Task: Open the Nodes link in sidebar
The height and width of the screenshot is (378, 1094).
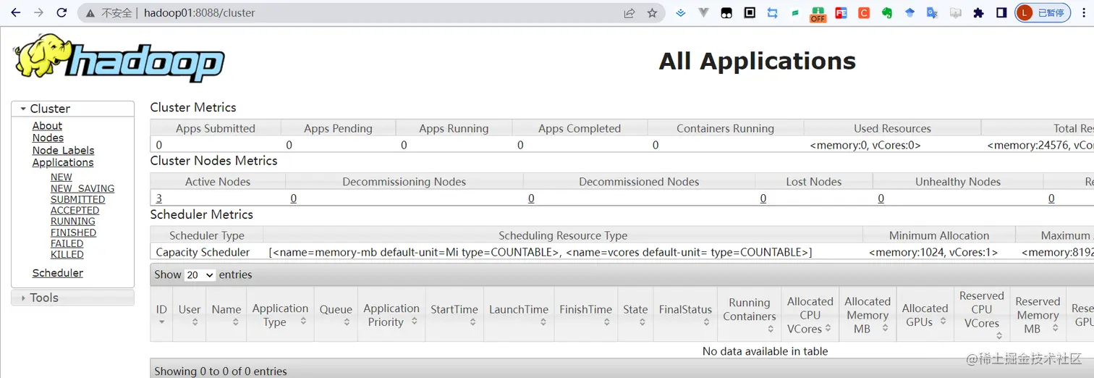Action: pos(48,138)
